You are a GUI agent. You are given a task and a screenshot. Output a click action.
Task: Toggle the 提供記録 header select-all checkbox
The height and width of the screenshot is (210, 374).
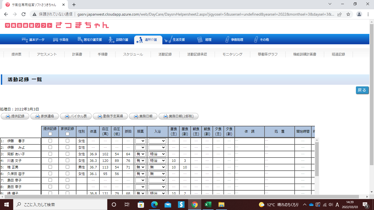[50, 134]
